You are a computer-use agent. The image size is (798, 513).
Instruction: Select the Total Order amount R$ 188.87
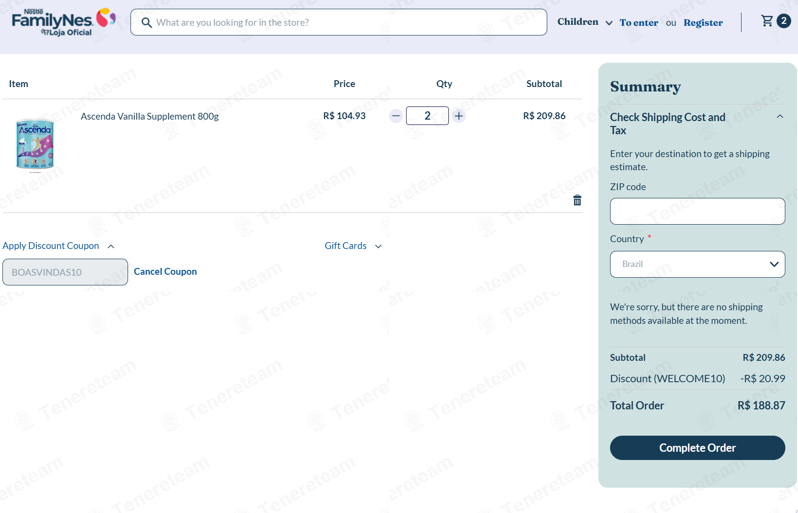click(x=761, y=406)
